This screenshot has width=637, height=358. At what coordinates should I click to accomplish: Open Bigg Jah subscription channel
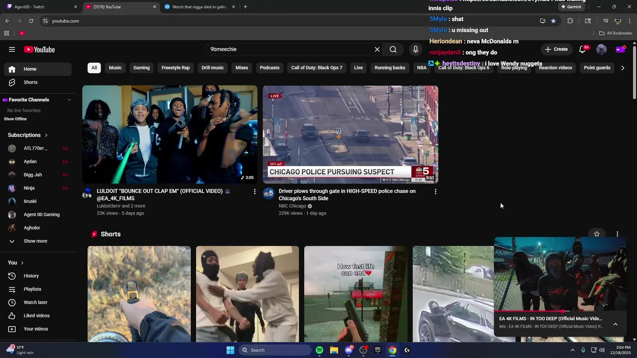38,175
